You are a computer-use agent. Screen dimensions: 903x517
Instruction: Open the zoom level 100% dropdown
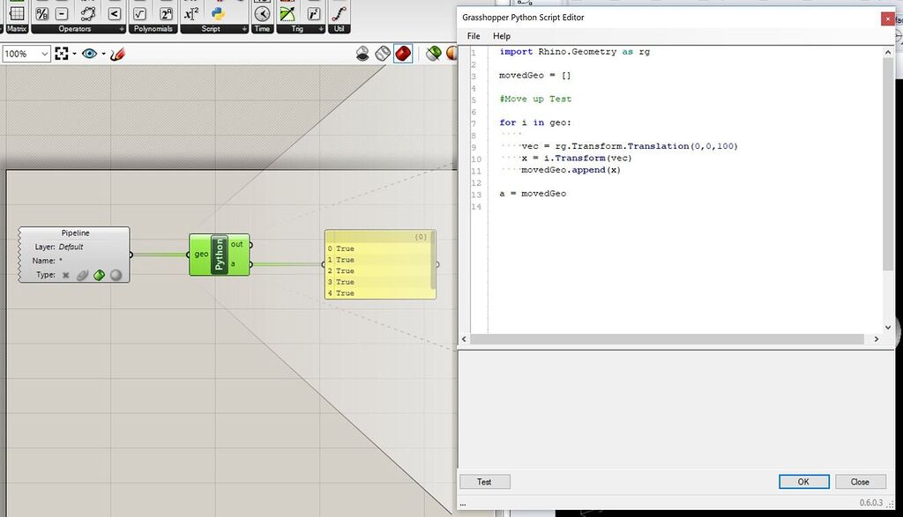45,54
